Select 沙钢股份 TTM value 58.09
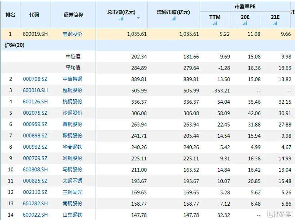295x220 pixels. [223, 113]
